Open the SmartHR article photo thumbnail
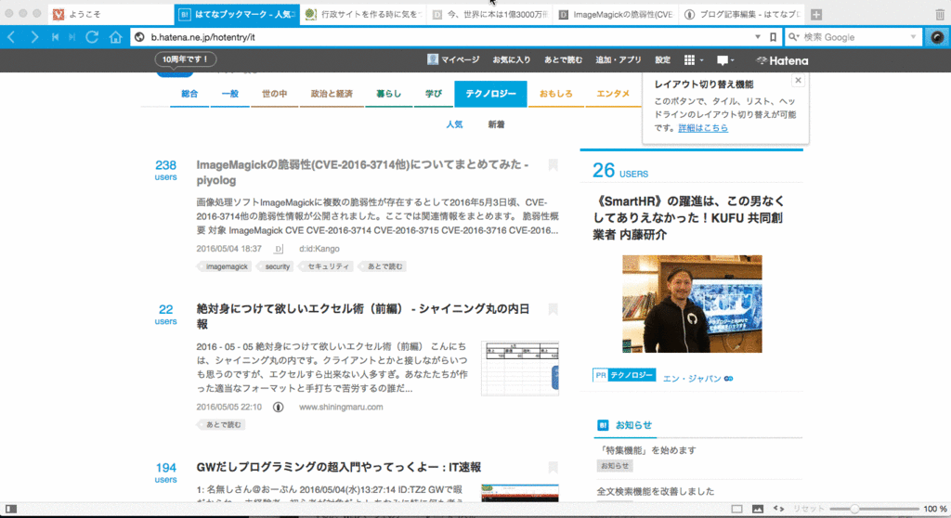 692,304
